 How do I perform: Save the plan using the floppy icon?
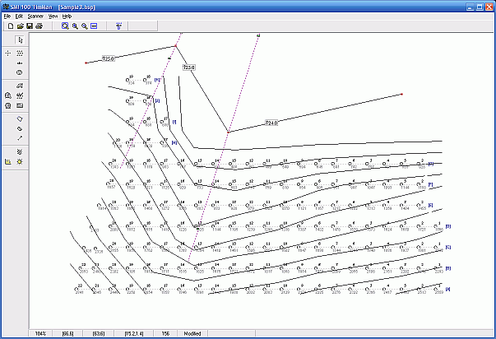30,26
